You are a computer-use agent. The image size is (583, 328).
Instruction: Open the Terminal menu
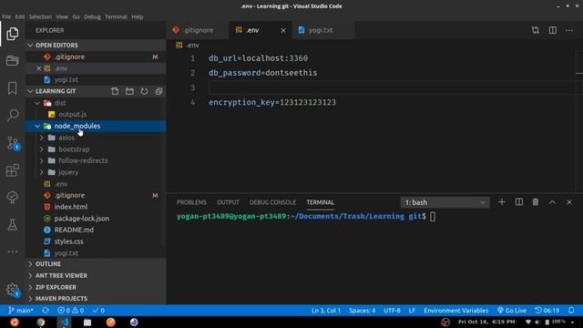tap(116, 16)
